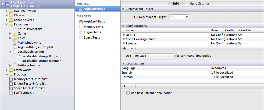Click the EngineTests-Info.plist file icon
Screen dimensions: 264x110
click(x=11, y=84)
